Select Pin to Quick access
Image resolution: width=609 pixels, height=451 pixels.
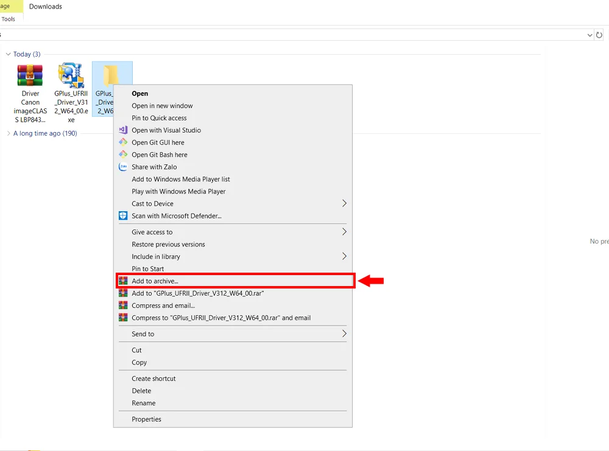[x=233, y=118]
